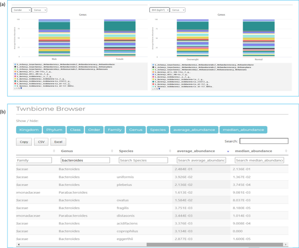Click large teal segment of the Female bar
299x248 pixels.
[x=120, y=26]
